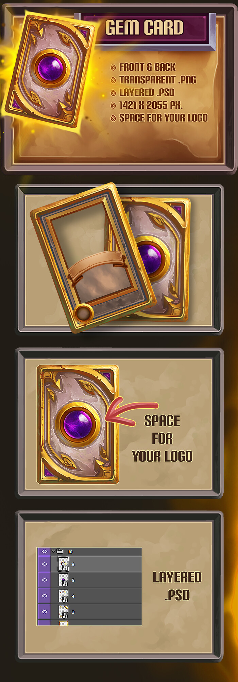Toggle visibility eye of layer 5
238x682 pixels.
(45, 580)
